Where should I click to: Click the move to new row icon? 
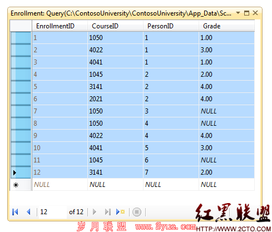[120, 212]
